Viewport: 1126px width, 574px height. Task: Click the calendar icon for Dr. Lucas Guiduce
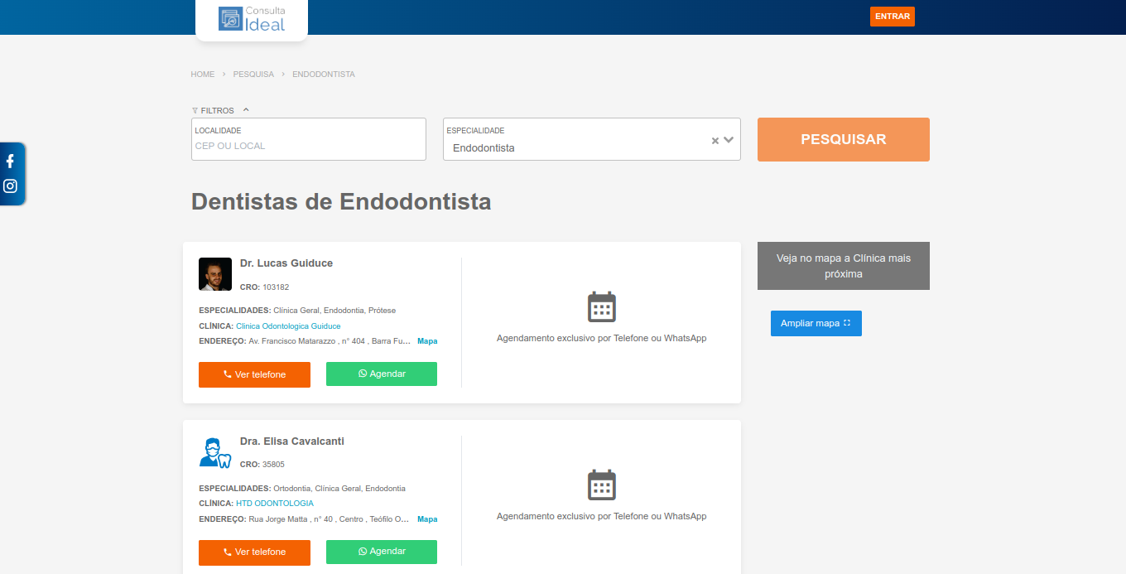602,307
